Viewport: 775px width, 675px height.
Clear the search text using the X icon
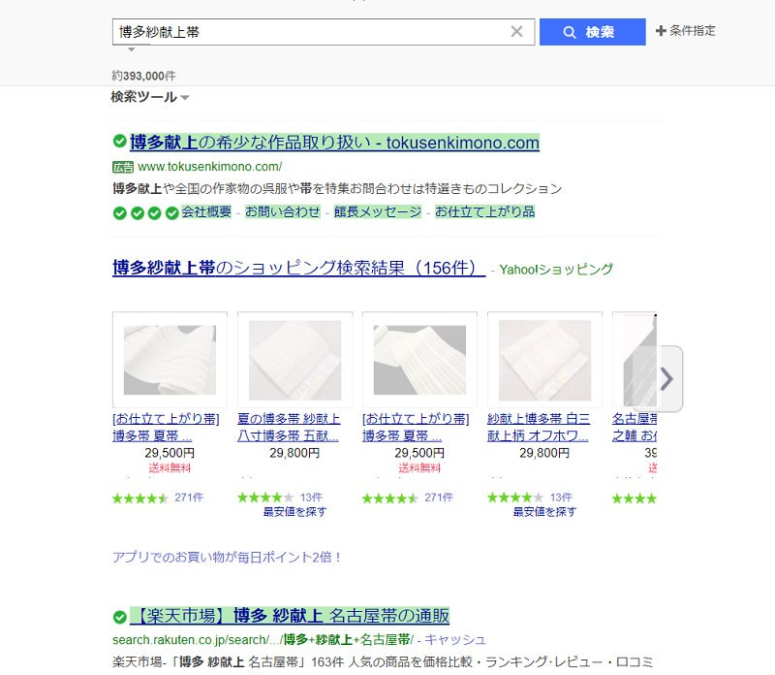point(517,31)
